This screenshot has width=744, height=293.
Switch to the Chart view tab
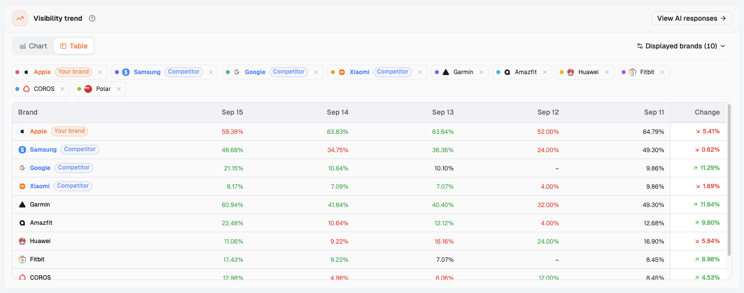click(x=33, y=46)
